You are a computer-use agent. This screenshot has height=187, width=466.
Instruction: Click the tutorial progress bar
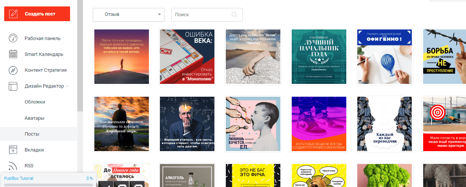pos(48,185)
